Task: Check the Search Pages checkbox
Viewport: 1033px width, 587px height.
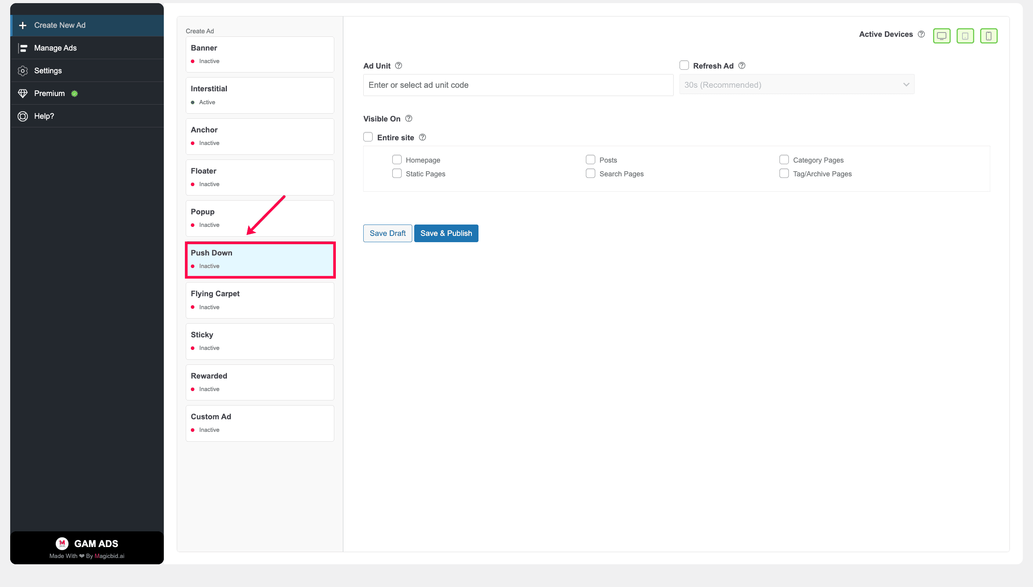Action: 590,173
